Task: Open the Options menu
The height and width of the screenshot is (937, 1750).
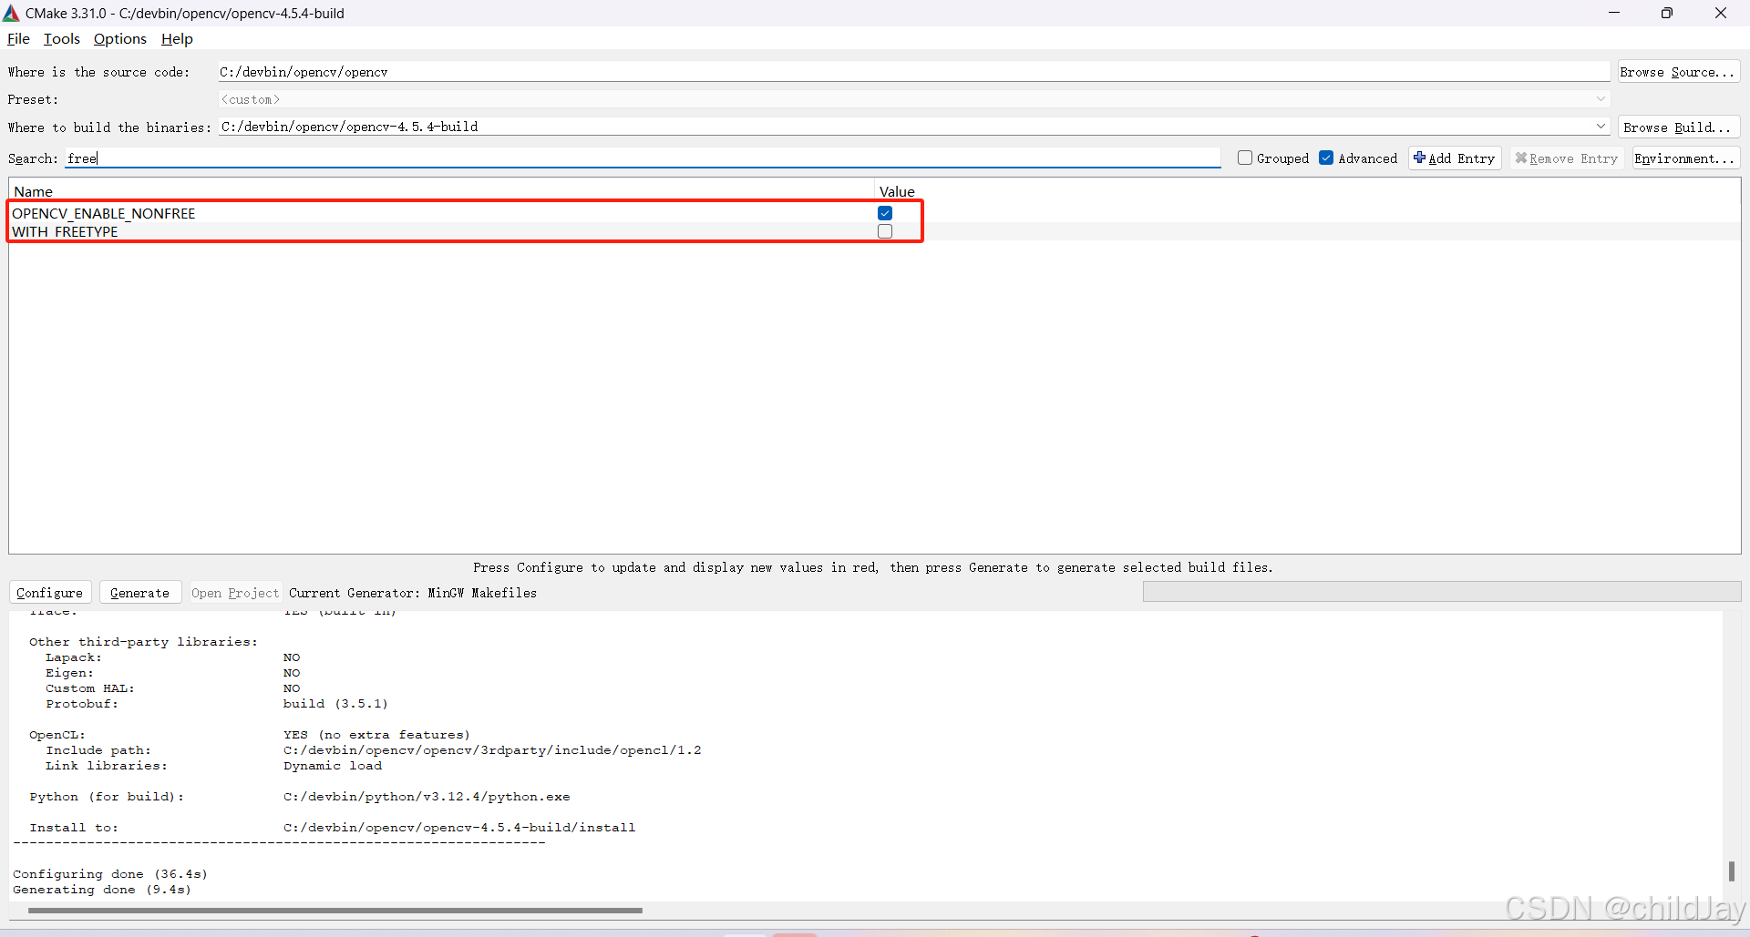Action: coord(120,39)
